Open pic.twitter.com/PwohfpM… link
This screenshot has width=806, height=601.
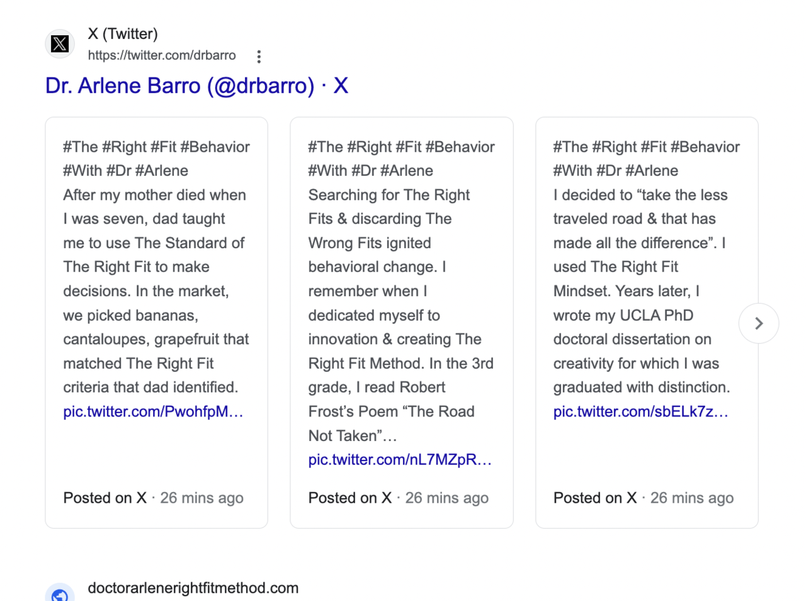click(153, 411)
